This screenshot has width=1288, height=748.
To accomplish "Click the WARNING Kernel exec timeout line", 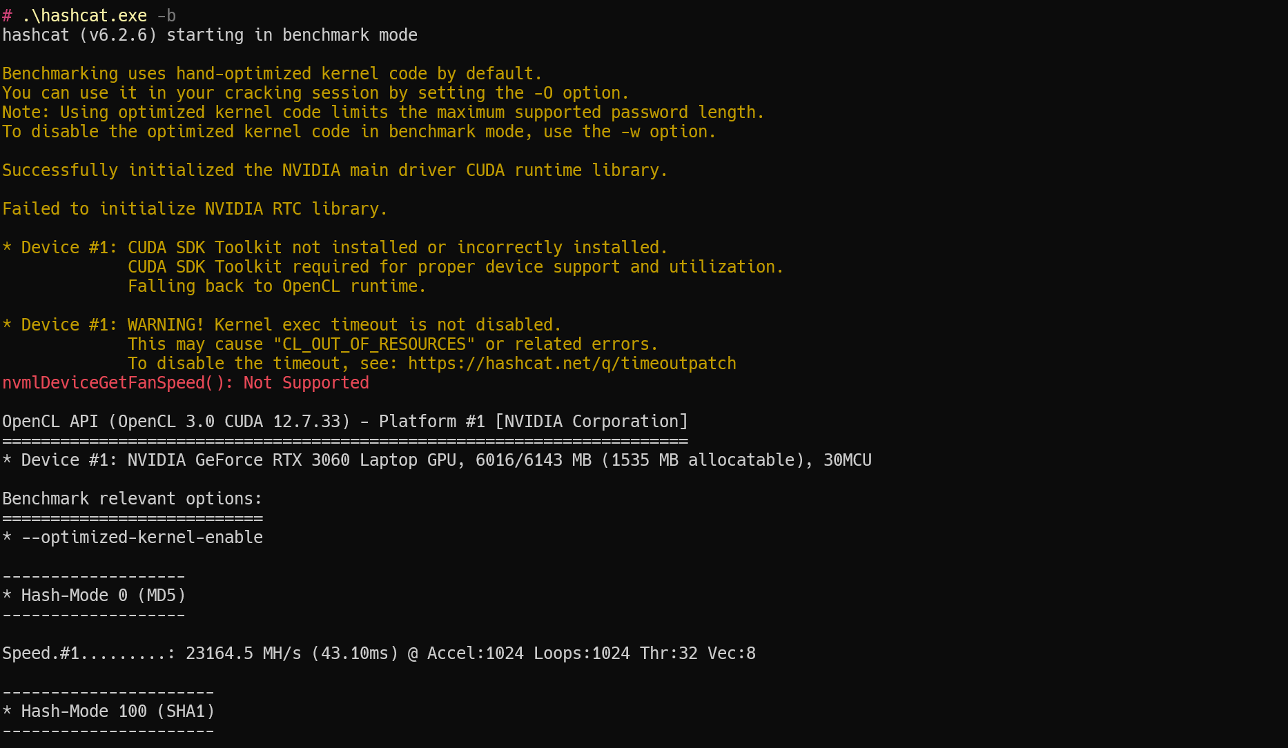I will coord(344,325).
